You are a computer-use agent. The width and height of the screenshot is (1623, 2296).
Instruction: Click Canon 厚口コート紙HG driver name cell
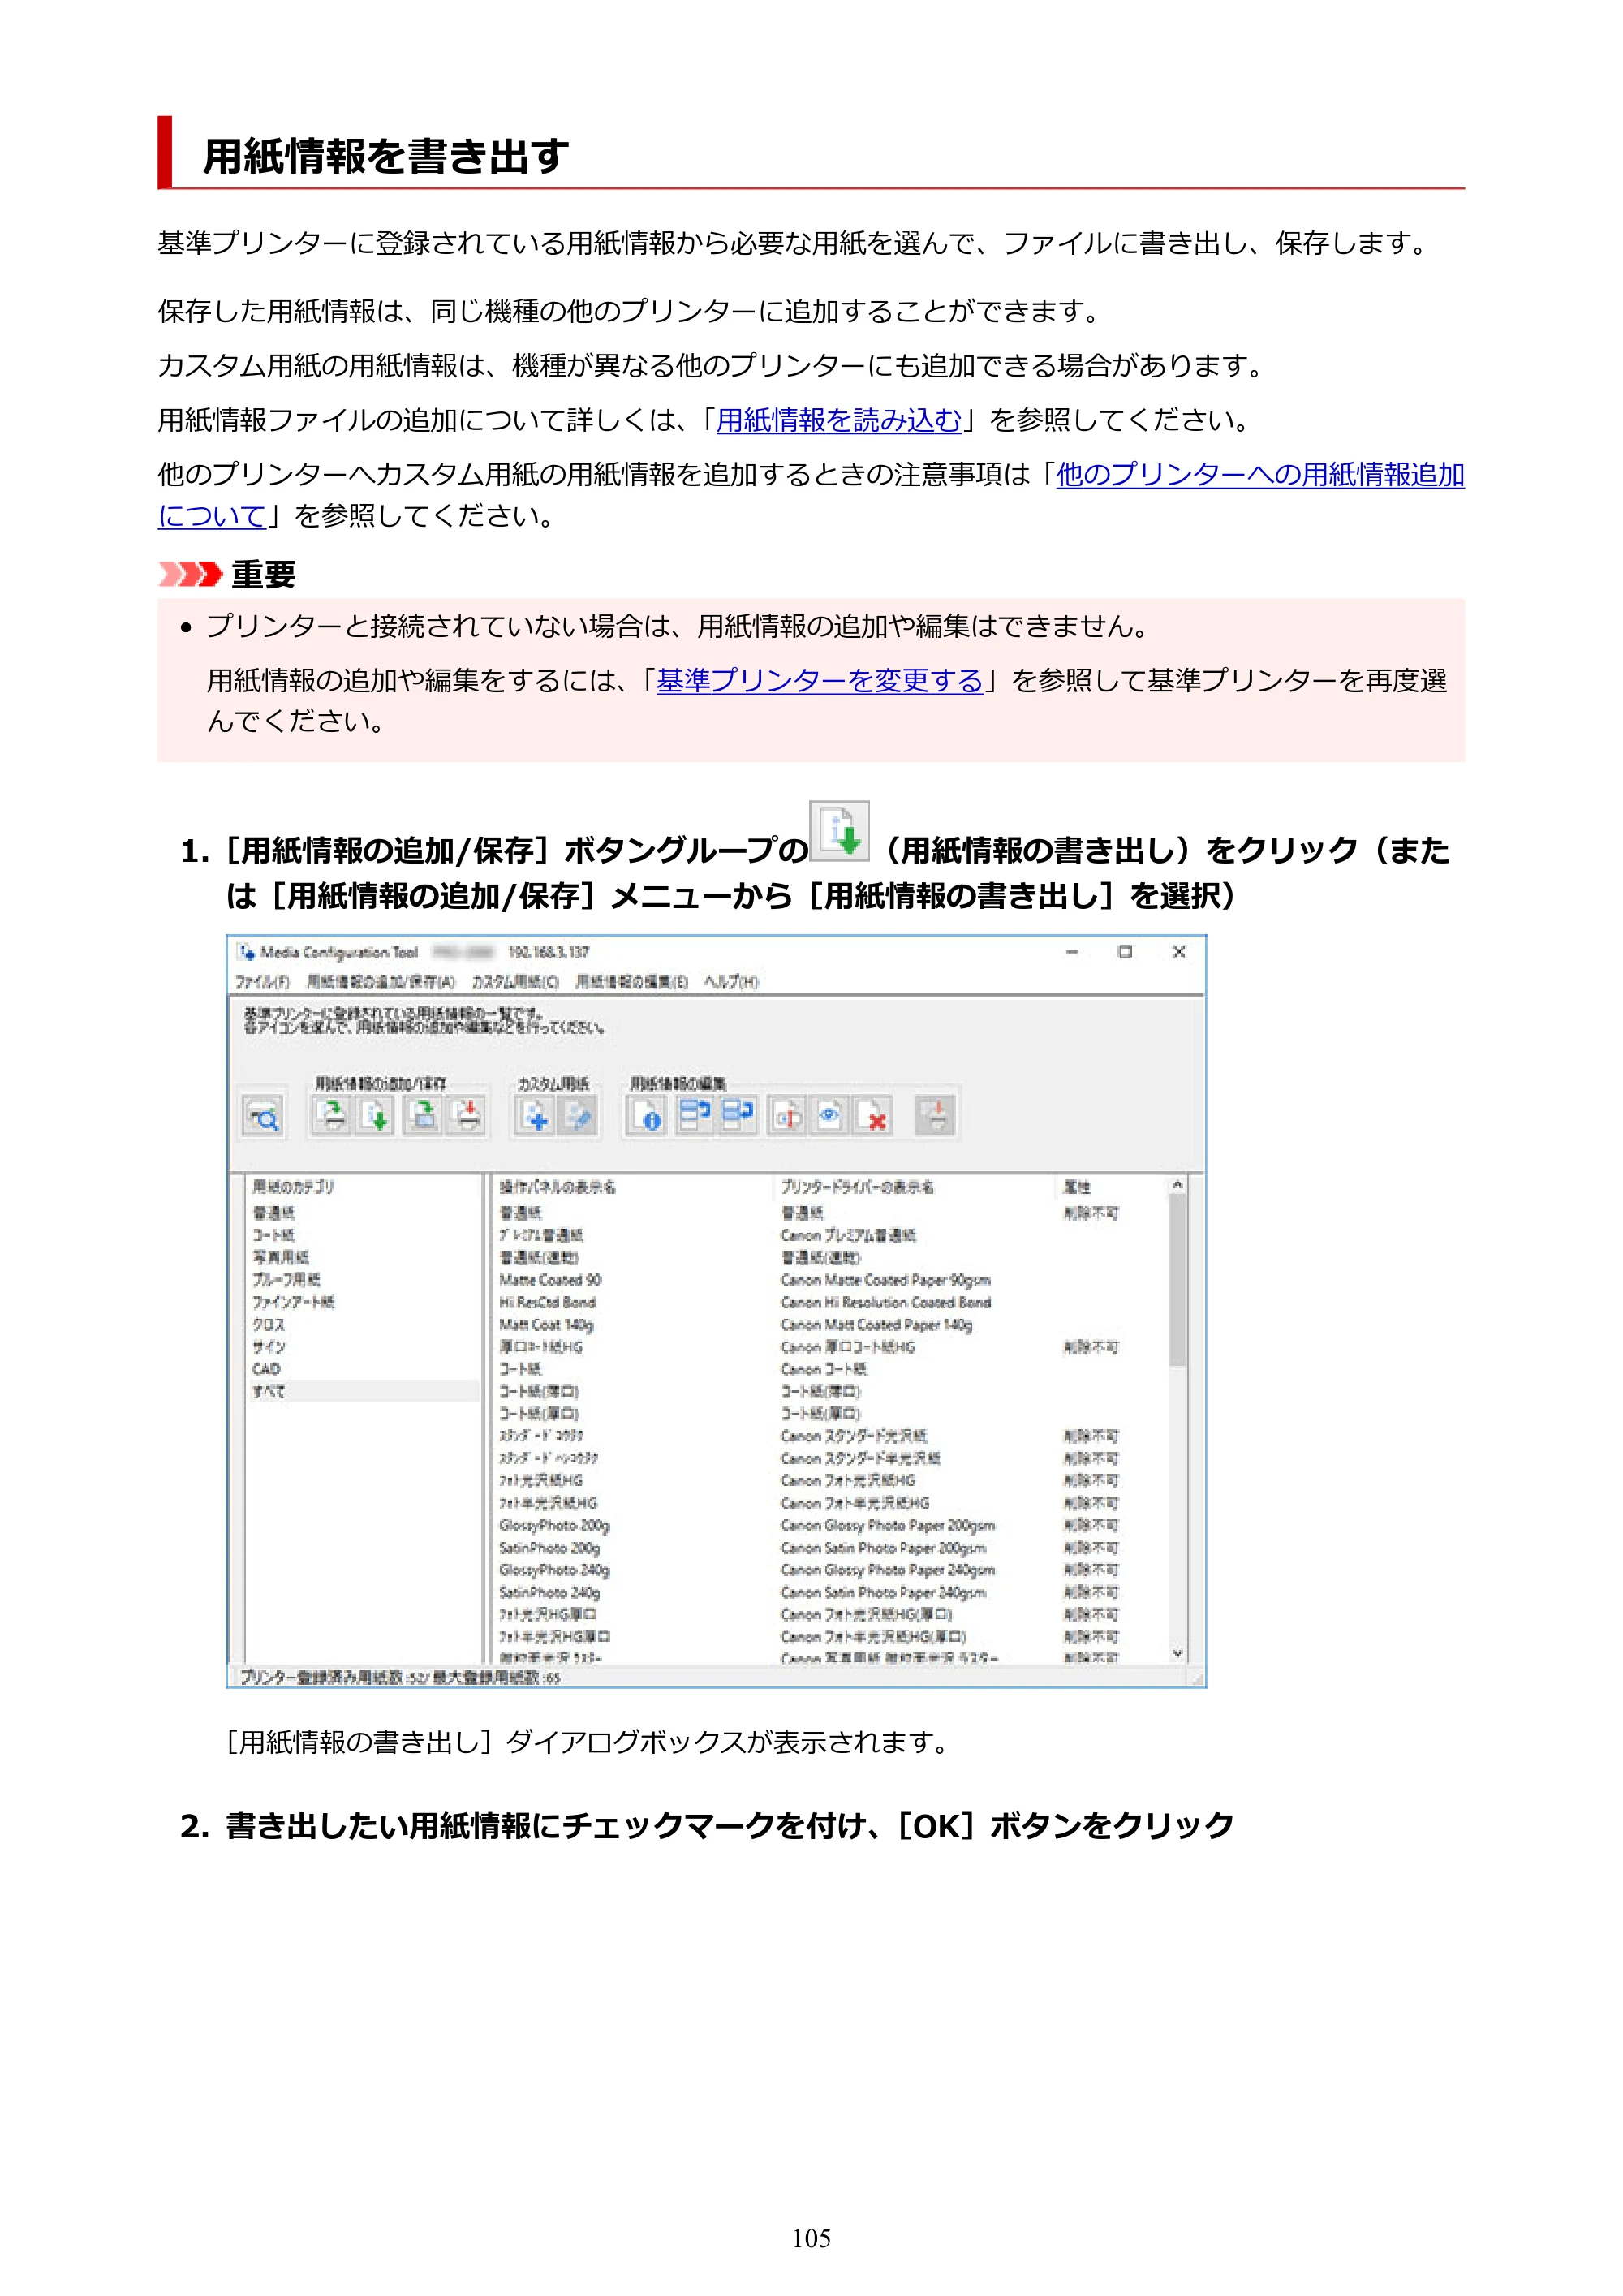[848, 1347]
